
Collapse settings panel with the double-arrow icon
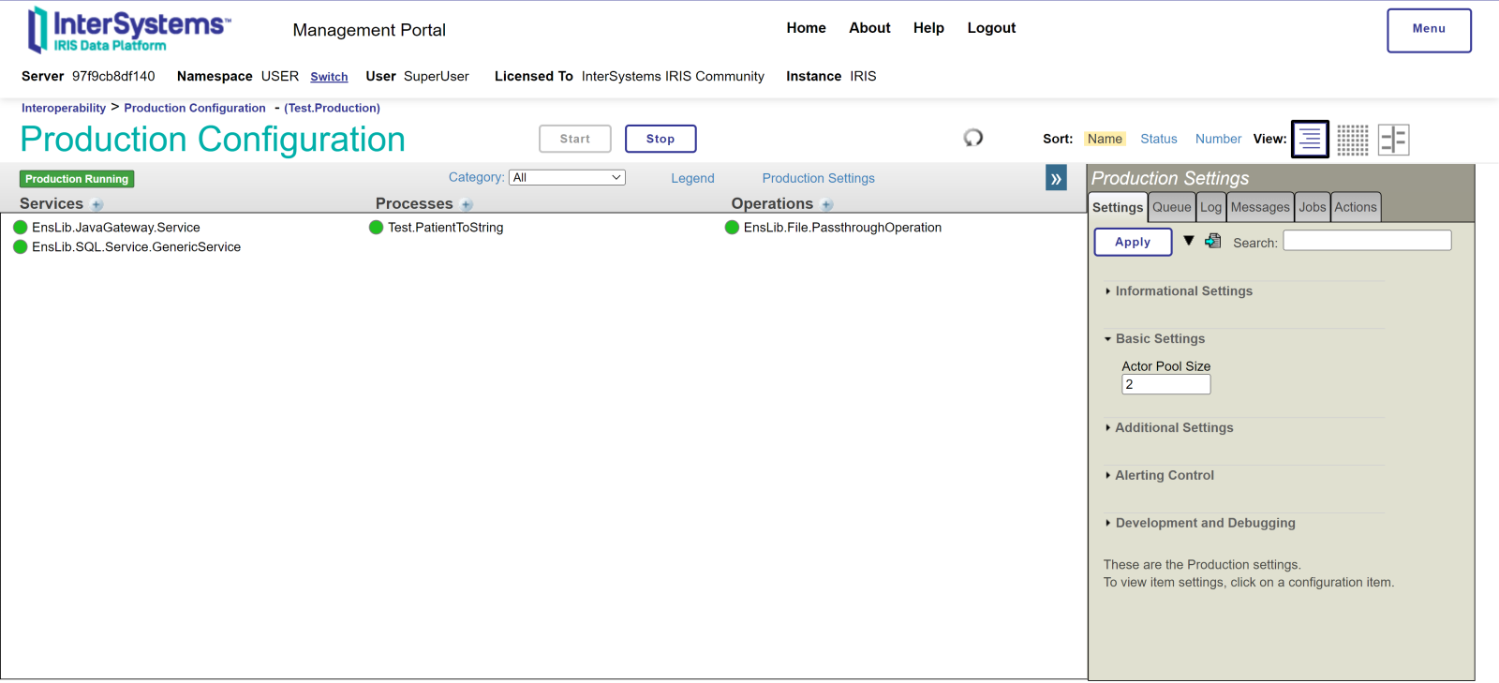pos(1056,178)
